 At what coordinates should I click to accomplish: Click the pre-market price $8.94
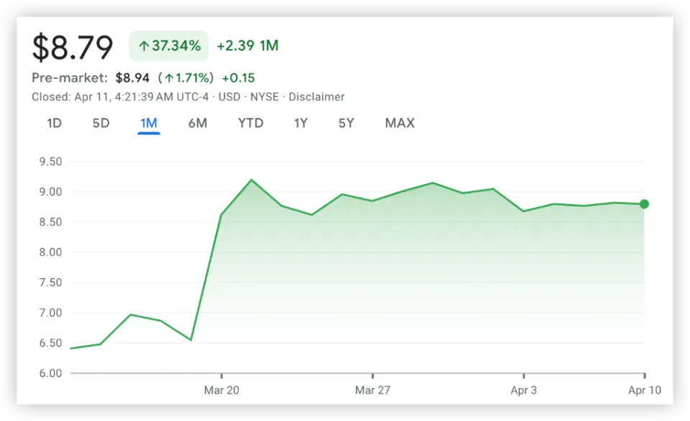[133, 78]
